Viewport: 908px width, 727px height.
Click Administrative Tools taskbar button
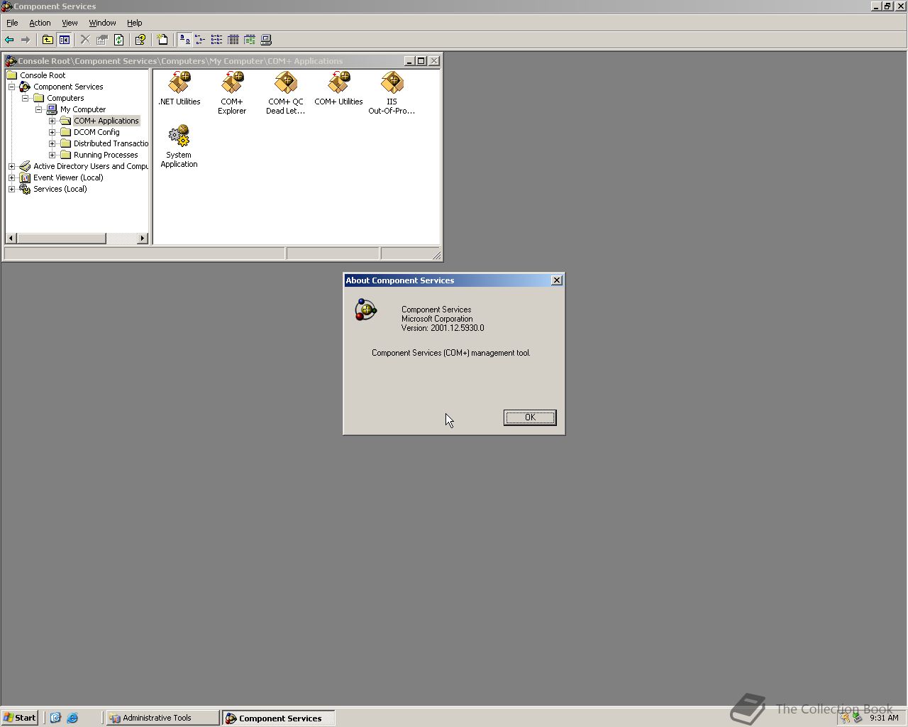(162, 718)
